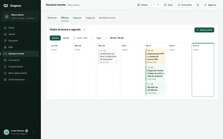This screenshot has height=139, width=223.
Task: Click the logout icon beside user profile
Action: [x=34, y=132]
